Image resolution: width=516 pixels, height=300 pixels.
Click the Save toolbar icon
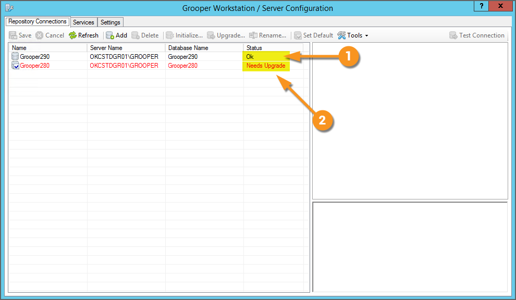pyautogui.click(x=13, y=35)
